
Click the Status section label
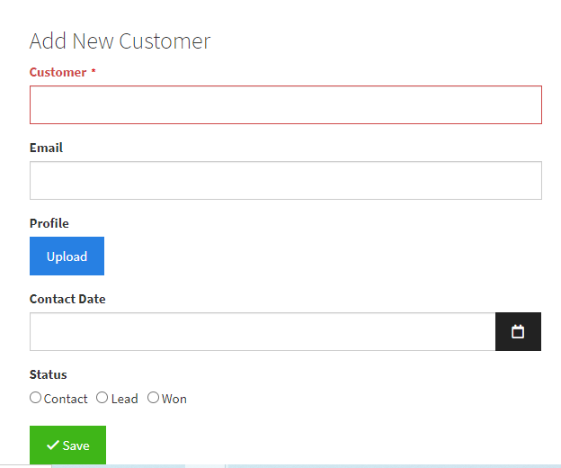[x=49, y=374]
